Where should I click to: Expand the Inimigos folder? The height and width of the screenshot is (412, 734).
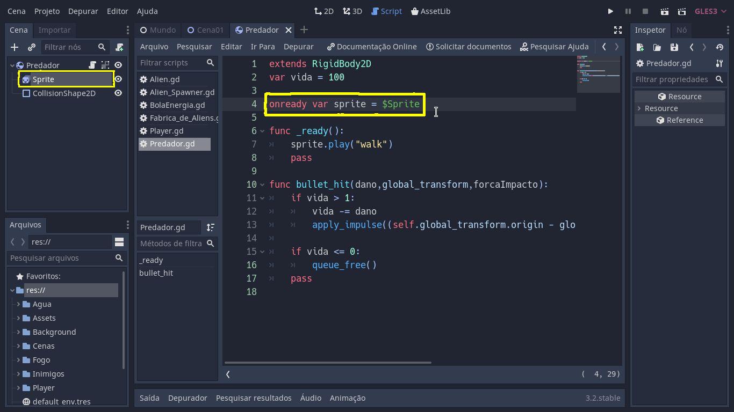[18, 374]
